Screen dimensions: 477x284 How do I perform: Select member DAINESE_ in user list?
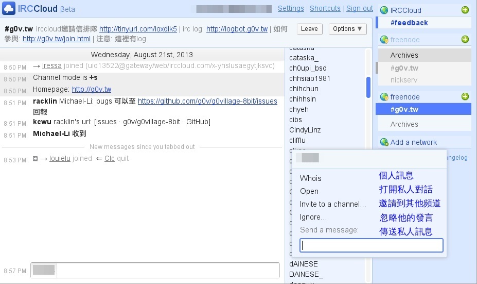(306, 275)
